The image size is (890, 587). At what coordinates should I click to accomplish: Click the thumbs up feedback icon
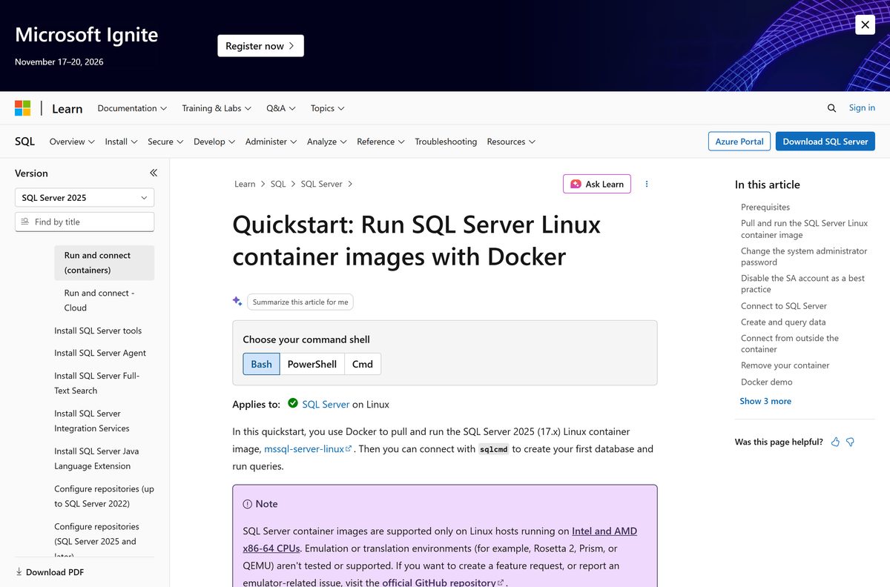836,442
